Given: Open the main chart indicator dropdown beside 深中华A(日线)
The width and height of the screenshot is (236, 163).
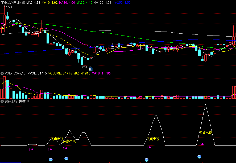Looking at the screenshot, I should 24,3.
